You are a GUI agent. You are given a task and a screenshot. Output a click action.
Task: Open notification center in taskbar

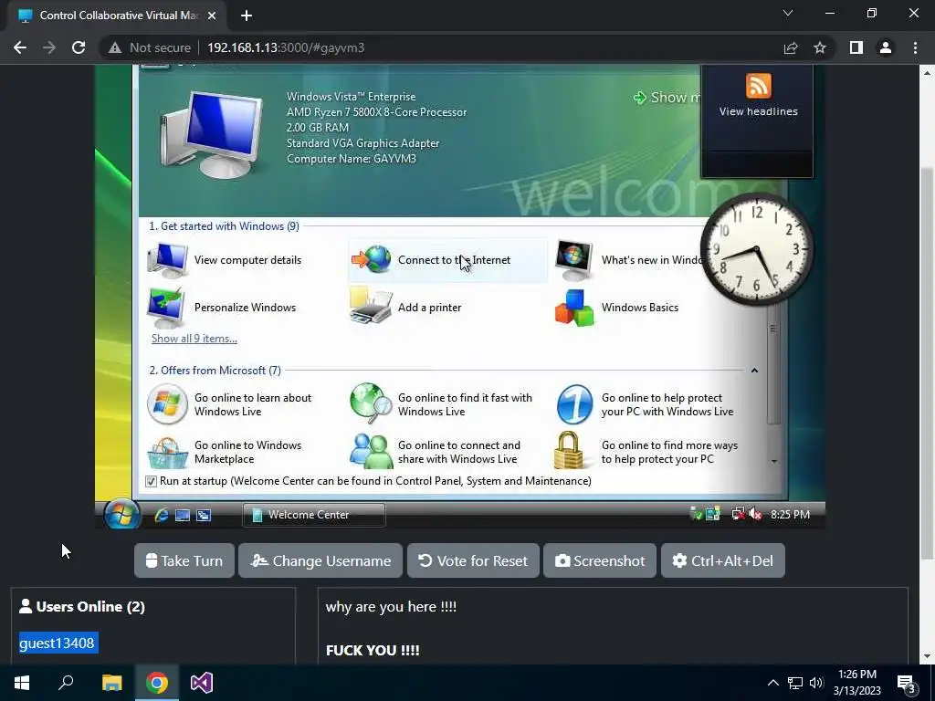click(x=907, y=683)
